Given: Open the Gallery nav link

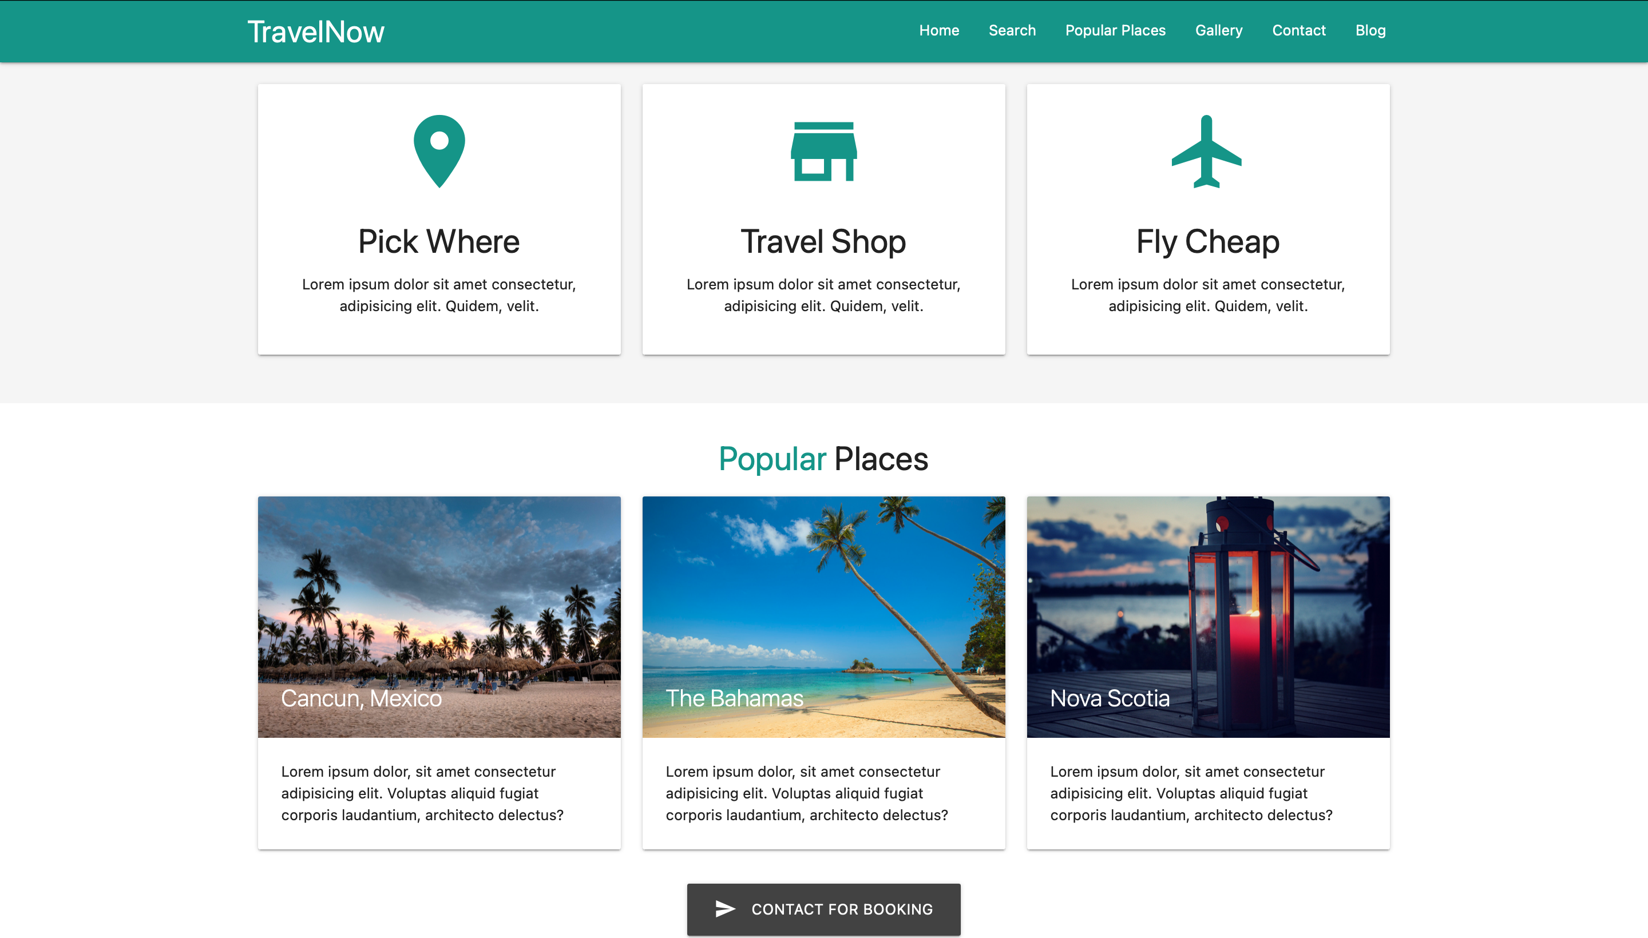Looking at the screenshot, I should click(x=1218, y=30).
